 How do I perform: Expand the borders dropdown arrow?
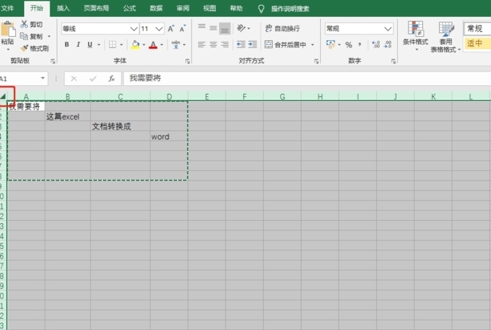click(121, 45)
